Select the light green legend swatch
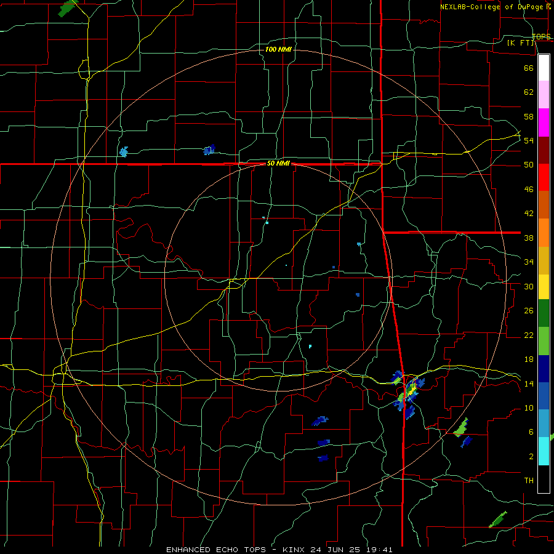554x554 pixels. (x=544, y=341)
